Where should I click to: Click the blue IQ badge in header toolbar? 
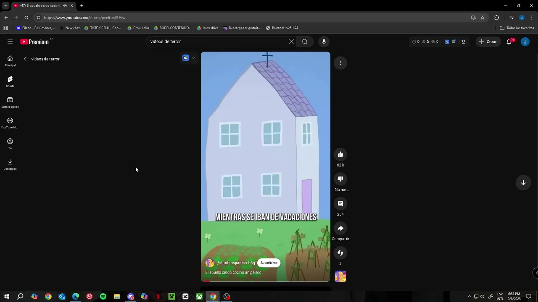pos(447,42)
